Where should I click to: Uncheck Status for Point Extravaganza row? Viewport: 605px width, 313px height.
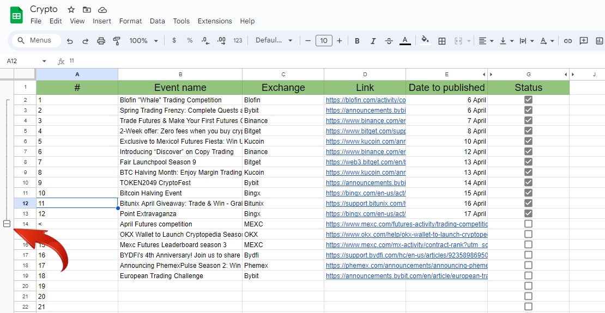tap(528, 213)
